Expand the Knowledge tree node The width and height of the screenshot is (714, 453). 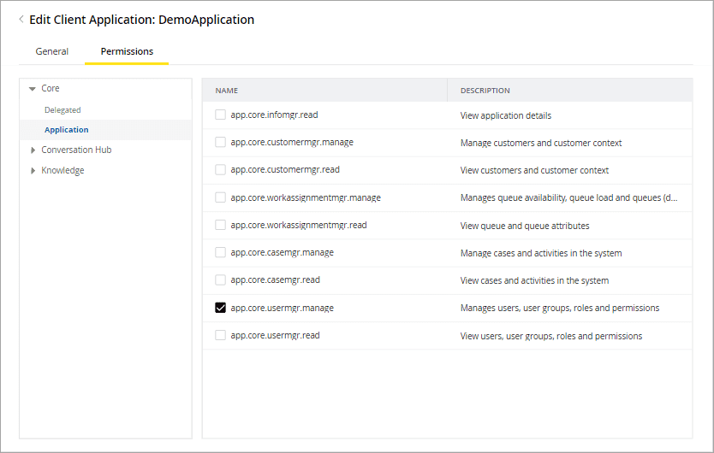(33, 171)
